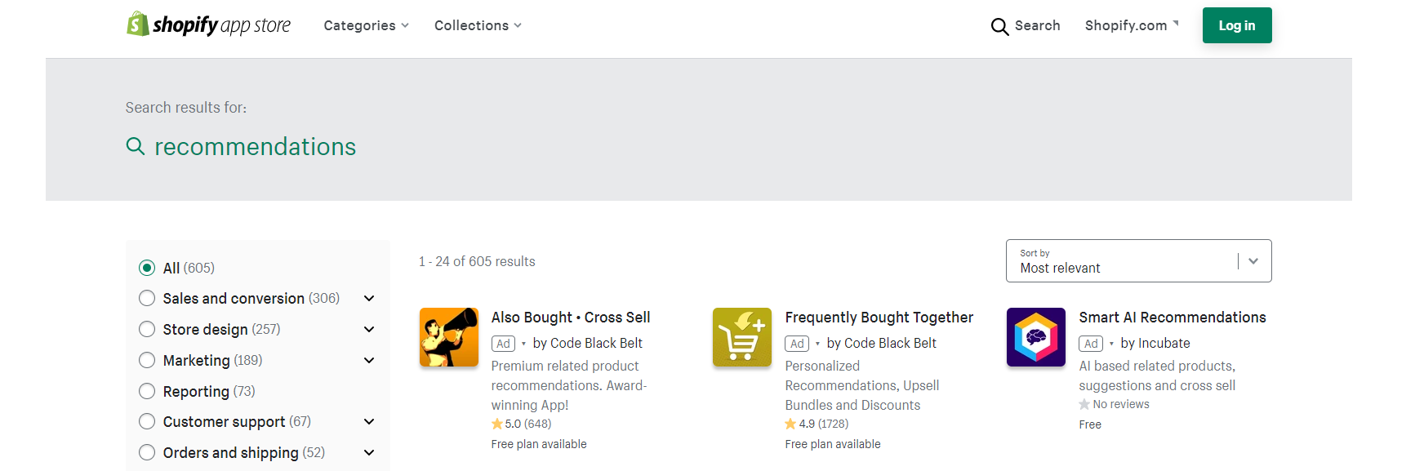
Task: Open Smart AI Recommendations app title
Action: coord(1173,318)
